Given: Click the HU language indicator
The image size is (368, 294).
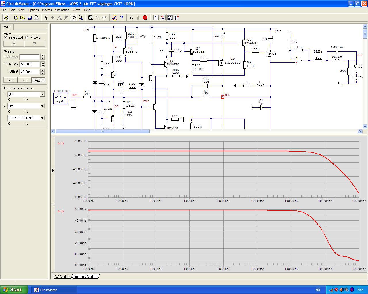Looking at the screenshot, I should [318, 290].
